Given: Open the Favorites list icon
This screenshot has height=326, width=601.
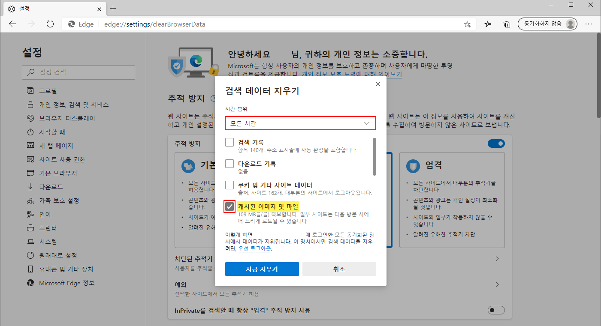Looking at the screenshot, I should (488, 24).
